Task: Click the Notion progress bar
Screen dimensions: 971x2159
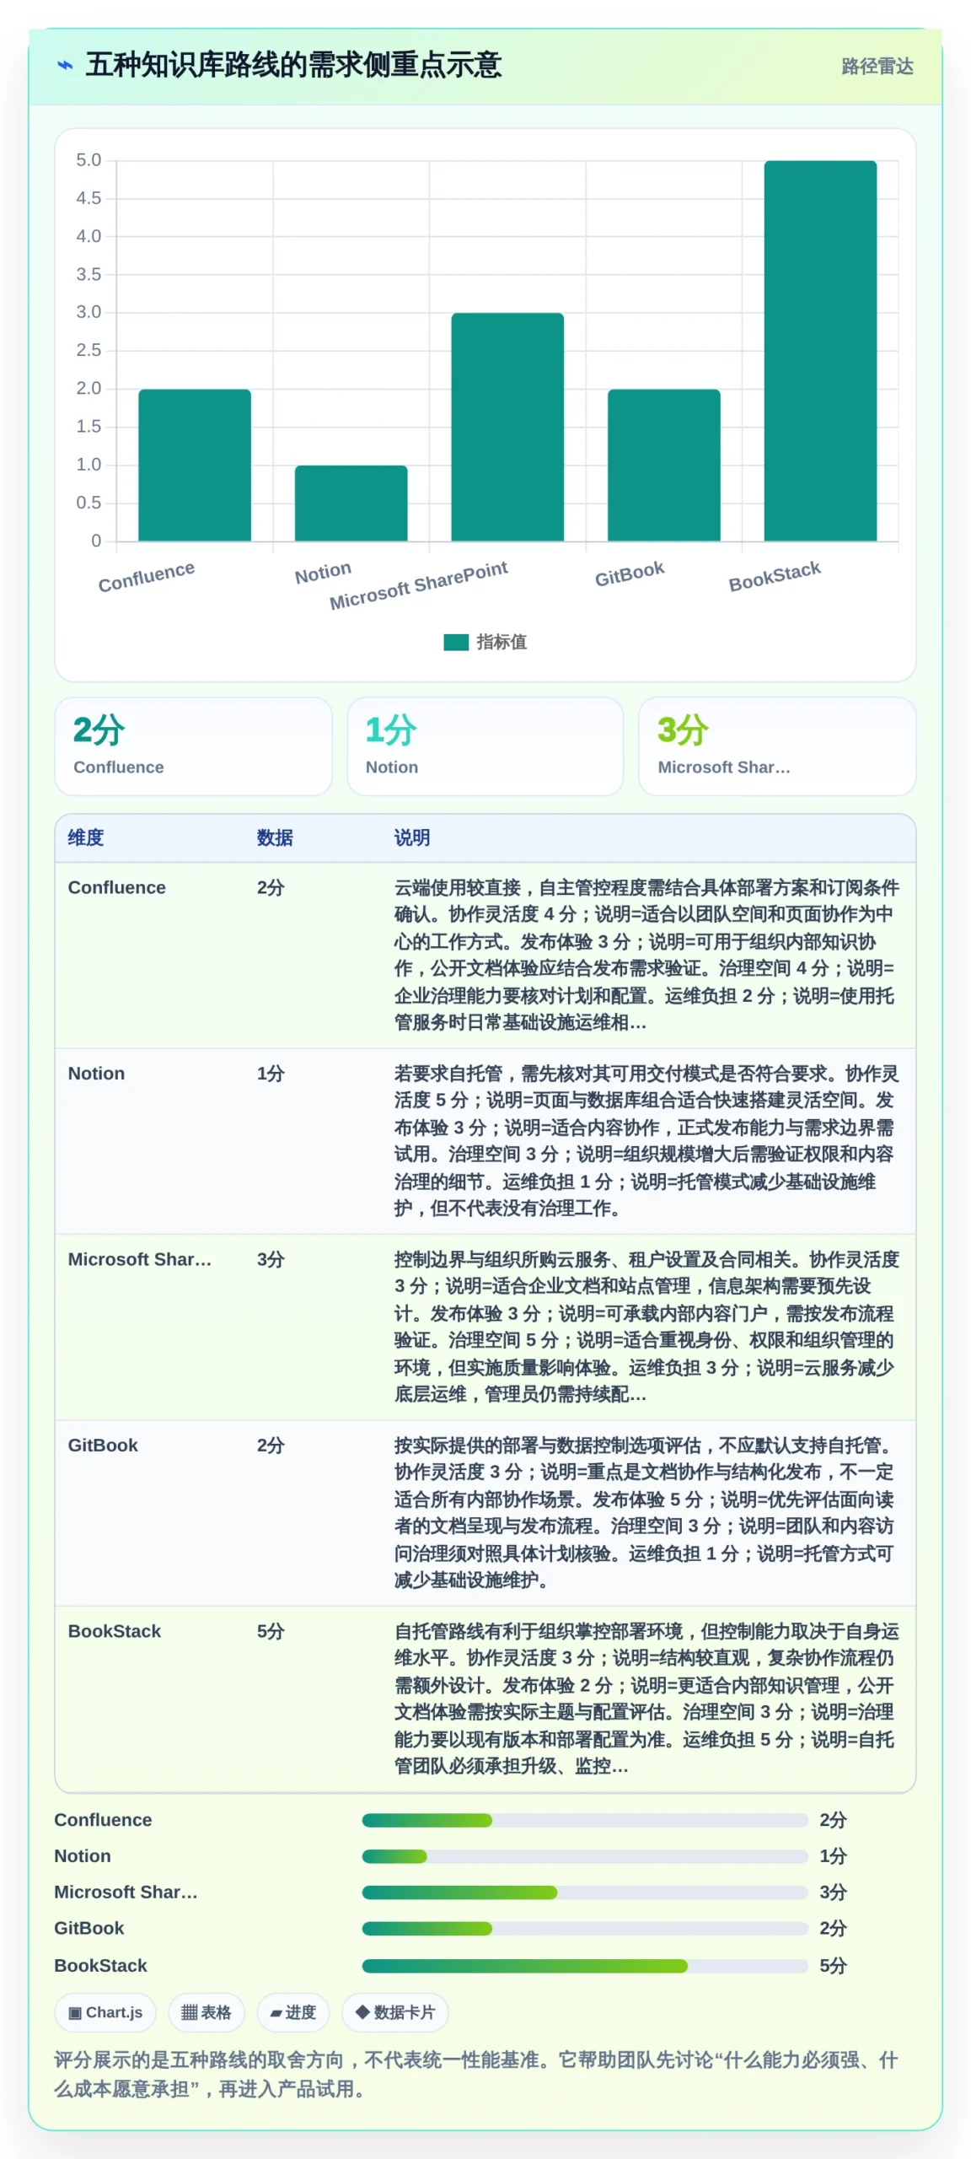Action: coord(584,1856)
